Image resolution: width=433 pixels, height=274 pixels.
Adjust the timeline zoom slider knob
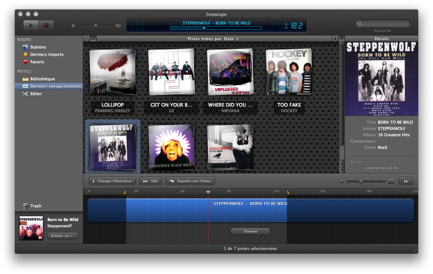pyautogui.click(x=361, y=181)
